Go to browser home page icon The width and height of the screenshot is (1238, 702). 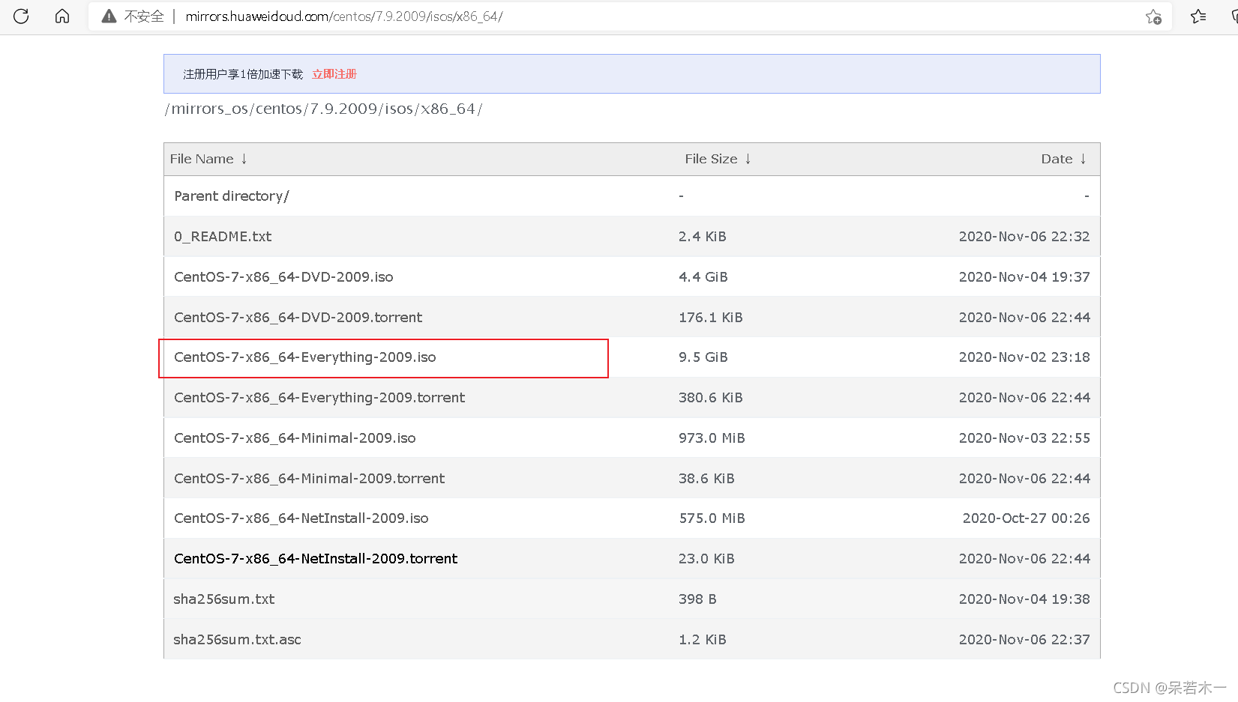click(x=62, y=16)
